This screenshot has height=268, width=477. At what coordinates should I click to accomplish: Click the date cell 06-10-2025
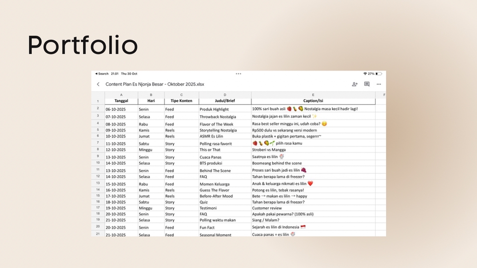pyautogui.click(x=115, y=109)
